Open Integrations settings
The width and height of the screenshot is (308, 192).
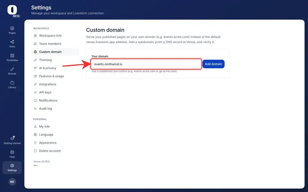(x=56, y=84)
